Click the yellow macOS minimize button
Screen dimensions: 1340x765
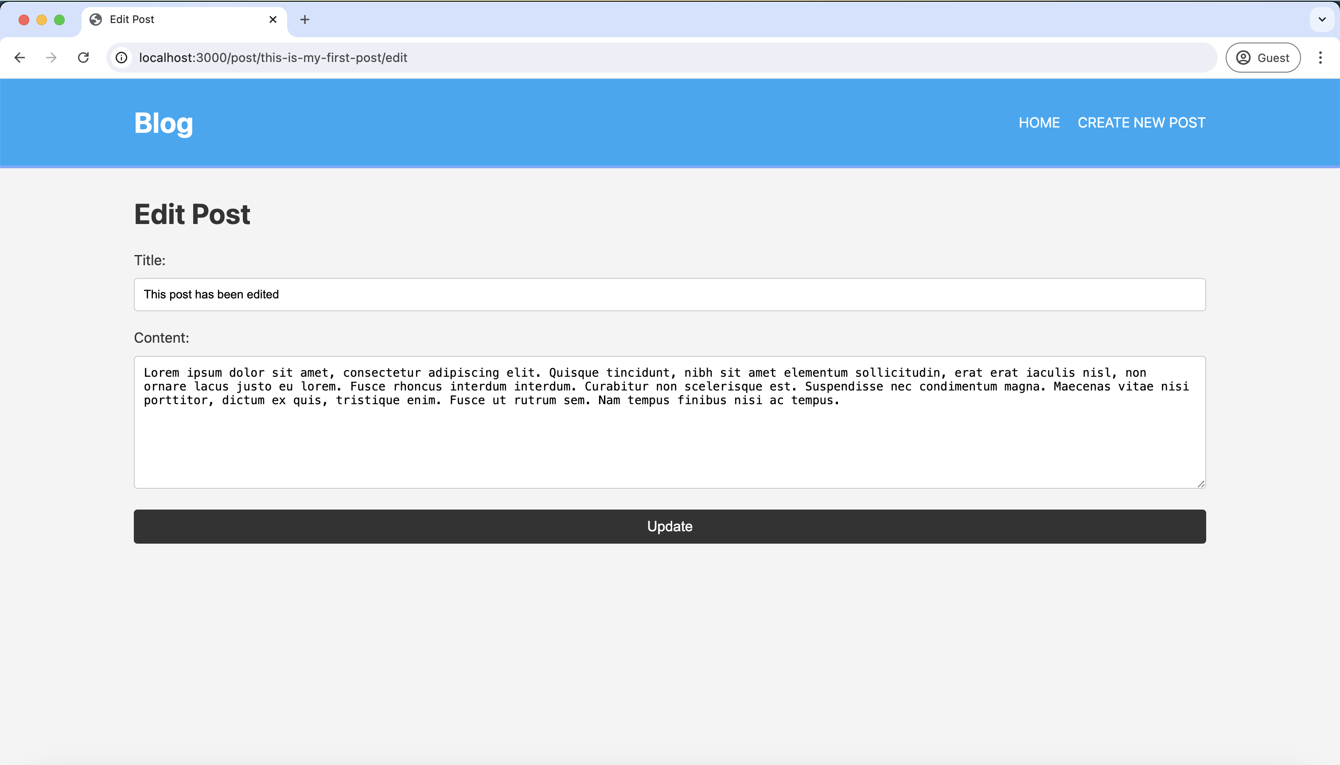pyautogui.click(x=42, y=19)
